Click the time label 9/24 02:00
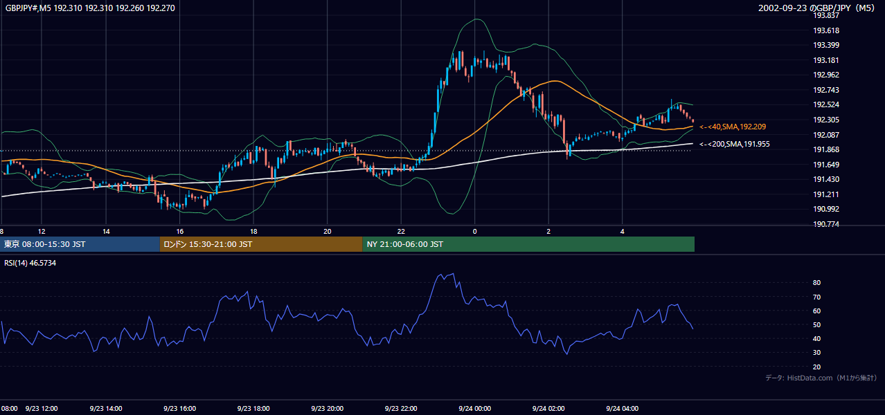 coord(548,408)
